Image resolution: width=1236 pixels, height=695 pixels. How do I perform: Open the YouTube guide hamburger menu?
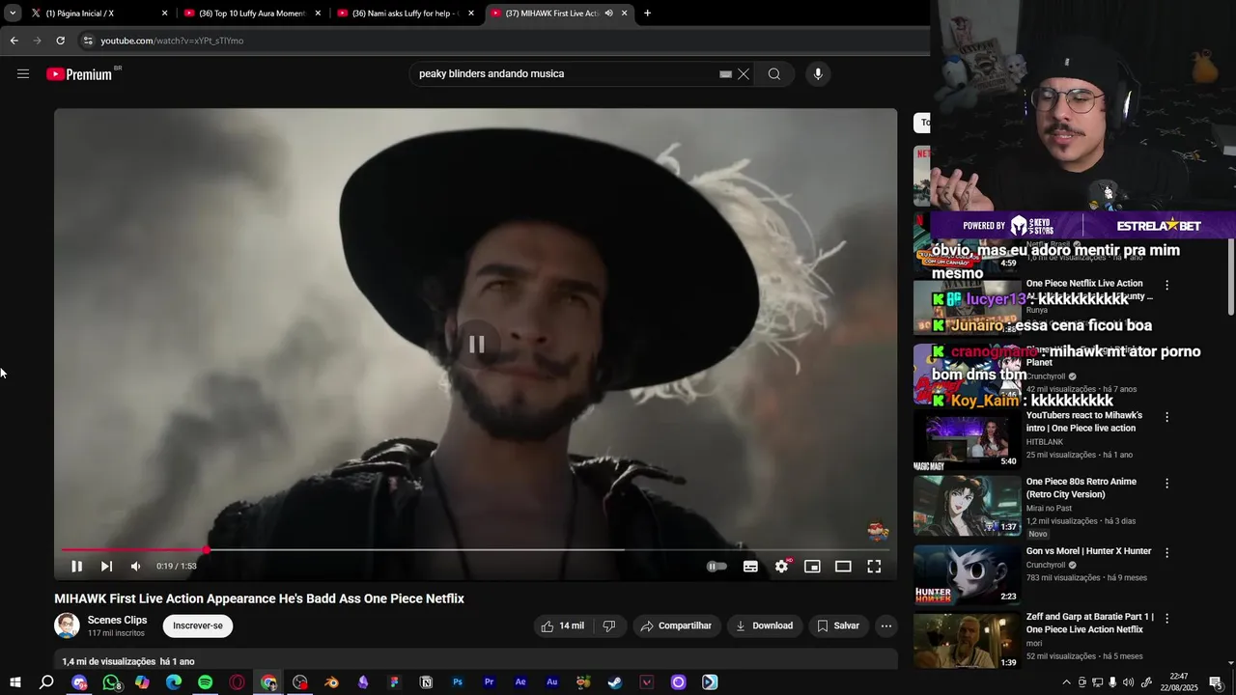[23, 73]
